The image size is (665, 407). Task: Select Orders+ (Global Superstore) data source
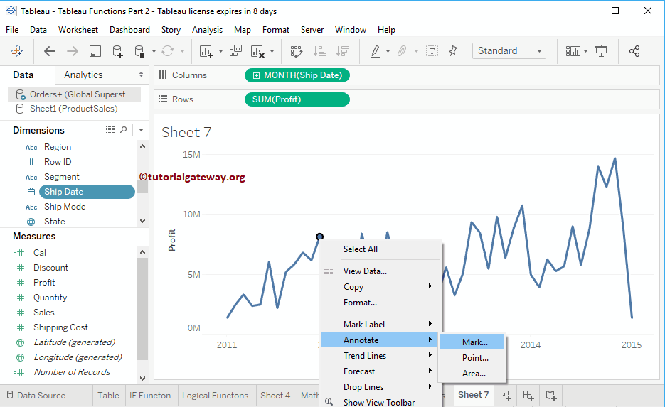click(74, 94)
